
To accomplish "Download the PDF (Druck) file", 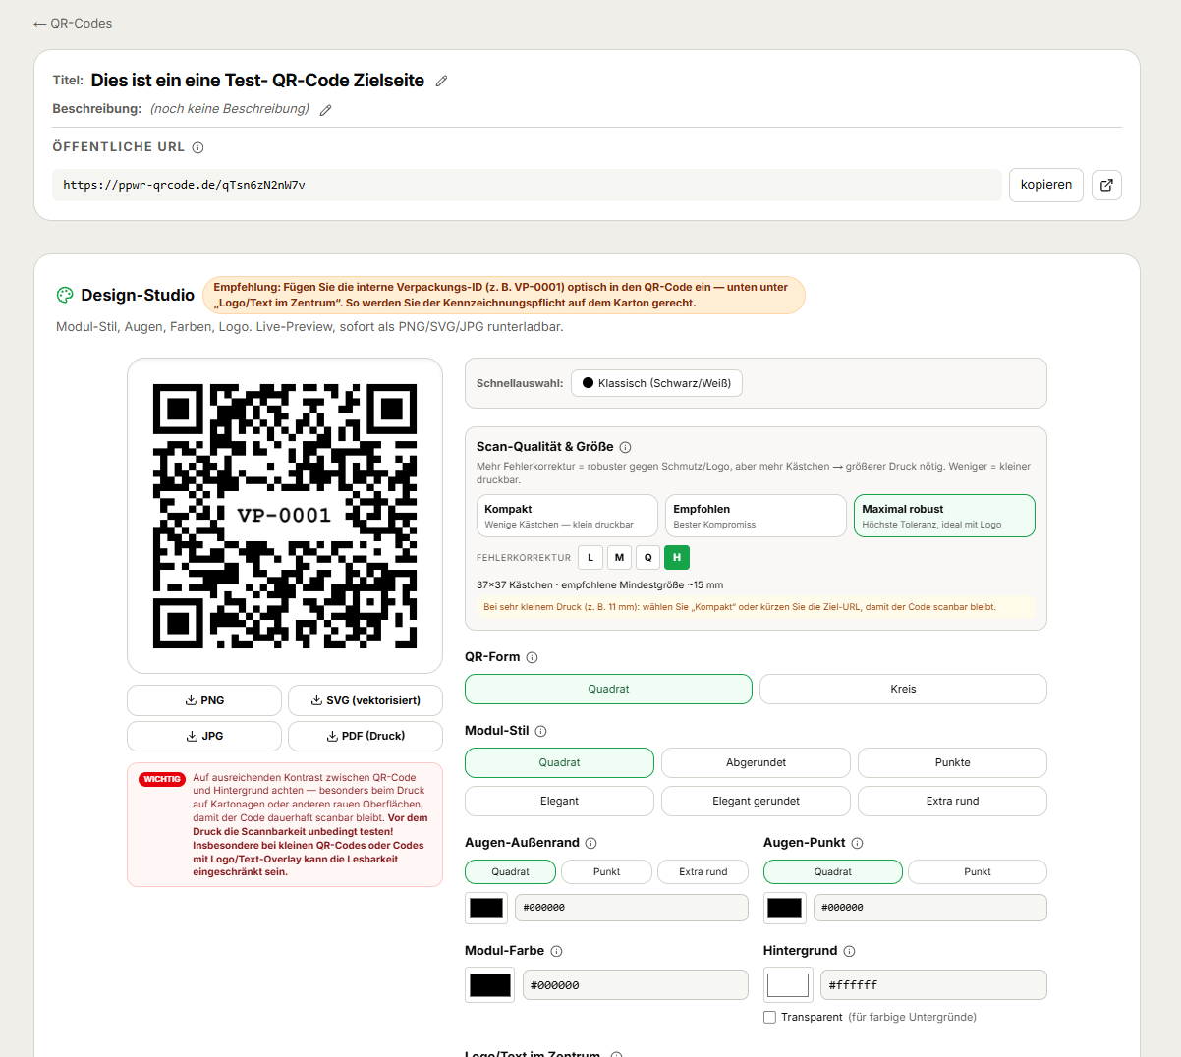I will point(366,736).
